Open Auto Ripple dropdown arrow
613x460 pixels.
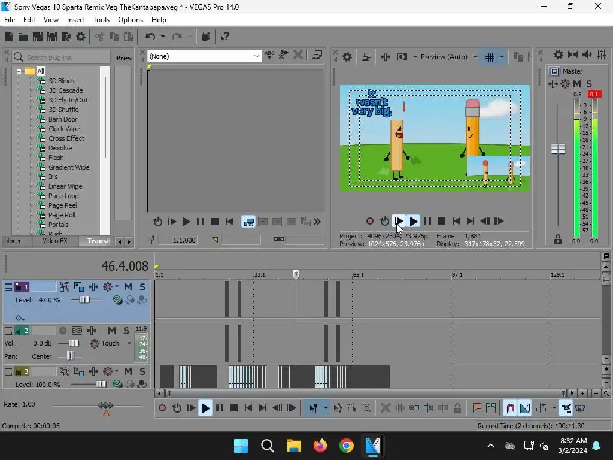click(x=554, y=408)
